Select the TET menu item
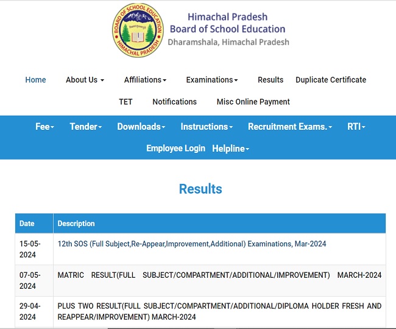396x329 pixels. [126, 102]
